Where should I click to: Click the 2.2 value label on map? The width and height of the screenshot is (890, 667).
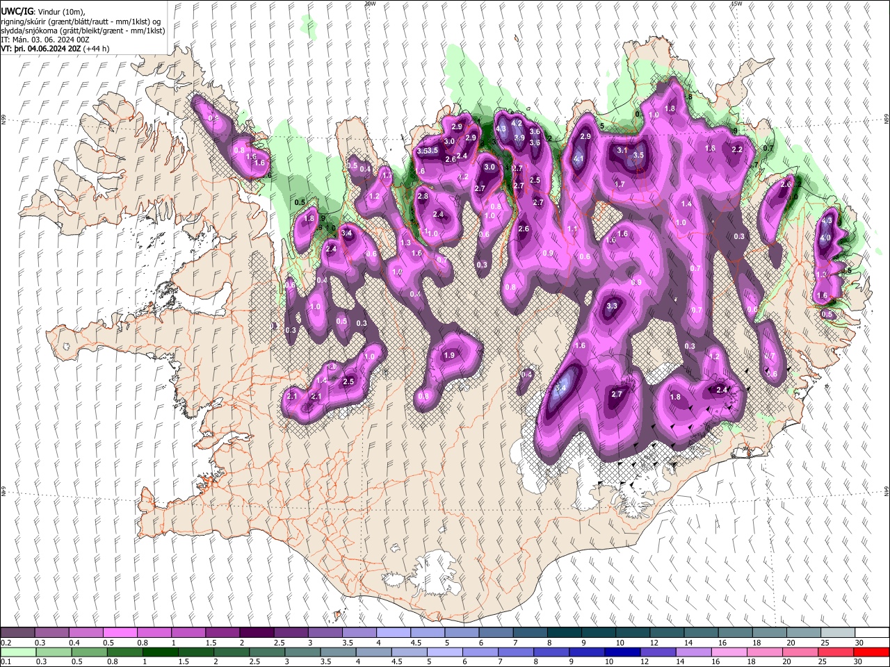738,149
